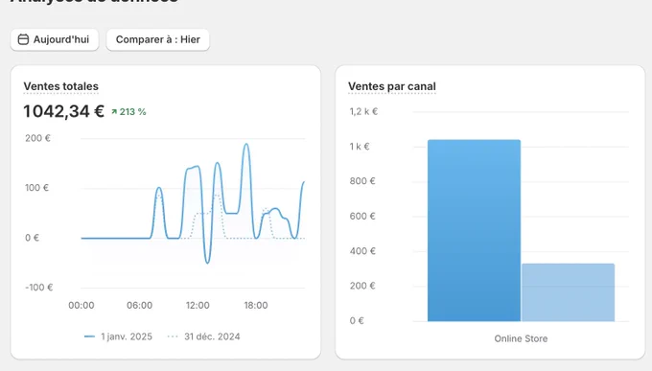This screenshot has height=371, width=652.
Task: Click the upward arrow icon beside 213 %
Action: click(x=114, y=112)
